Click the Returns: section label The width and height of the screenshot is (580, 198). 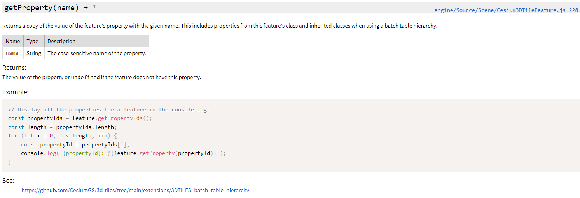tap(14, 68)
